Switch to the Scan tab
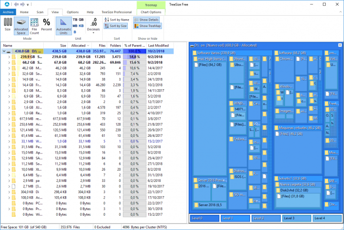The width and height of the screenshot is (344, 230). [40, 12]
